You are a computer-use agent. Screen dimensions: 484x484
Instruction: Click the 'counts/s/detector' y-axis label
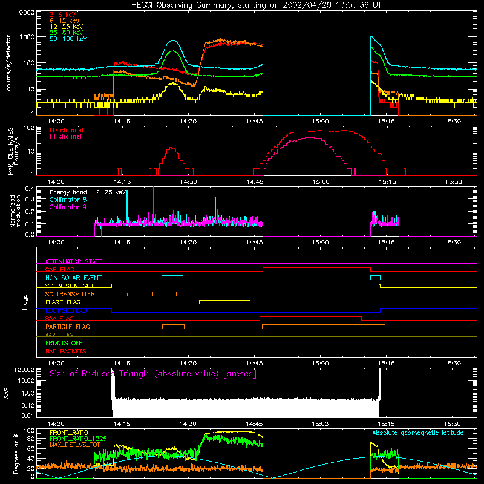8,63
